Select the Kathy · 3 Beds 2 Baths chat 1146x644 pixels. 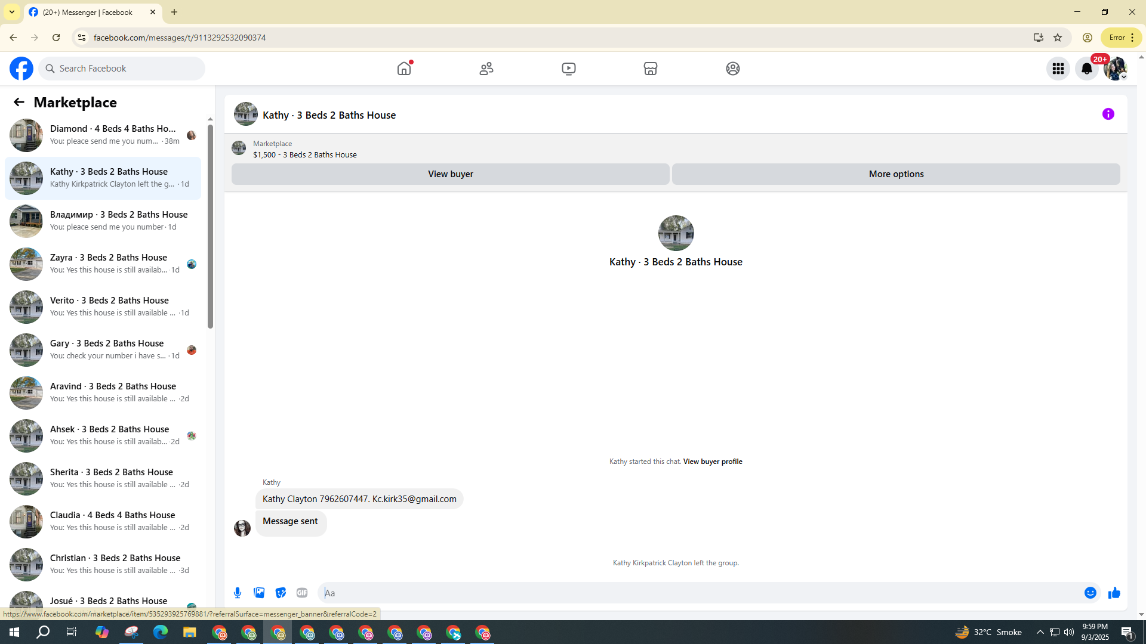click(103, 178)
